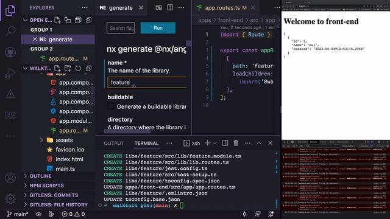The width and height of the screenshot is (390, 219).
Task: Create new folder in workspace header
Action: tap(68, 68)
